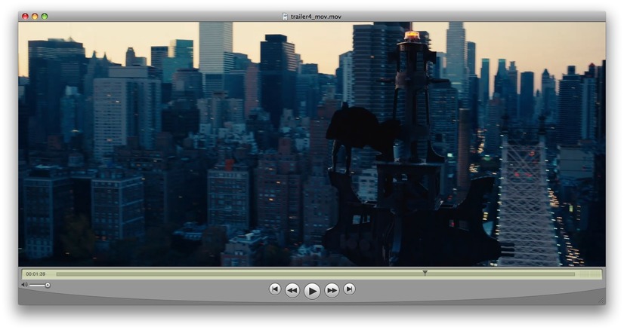Click the playhead marker on the timeline

pyautogui.click(x=425, y=273)
